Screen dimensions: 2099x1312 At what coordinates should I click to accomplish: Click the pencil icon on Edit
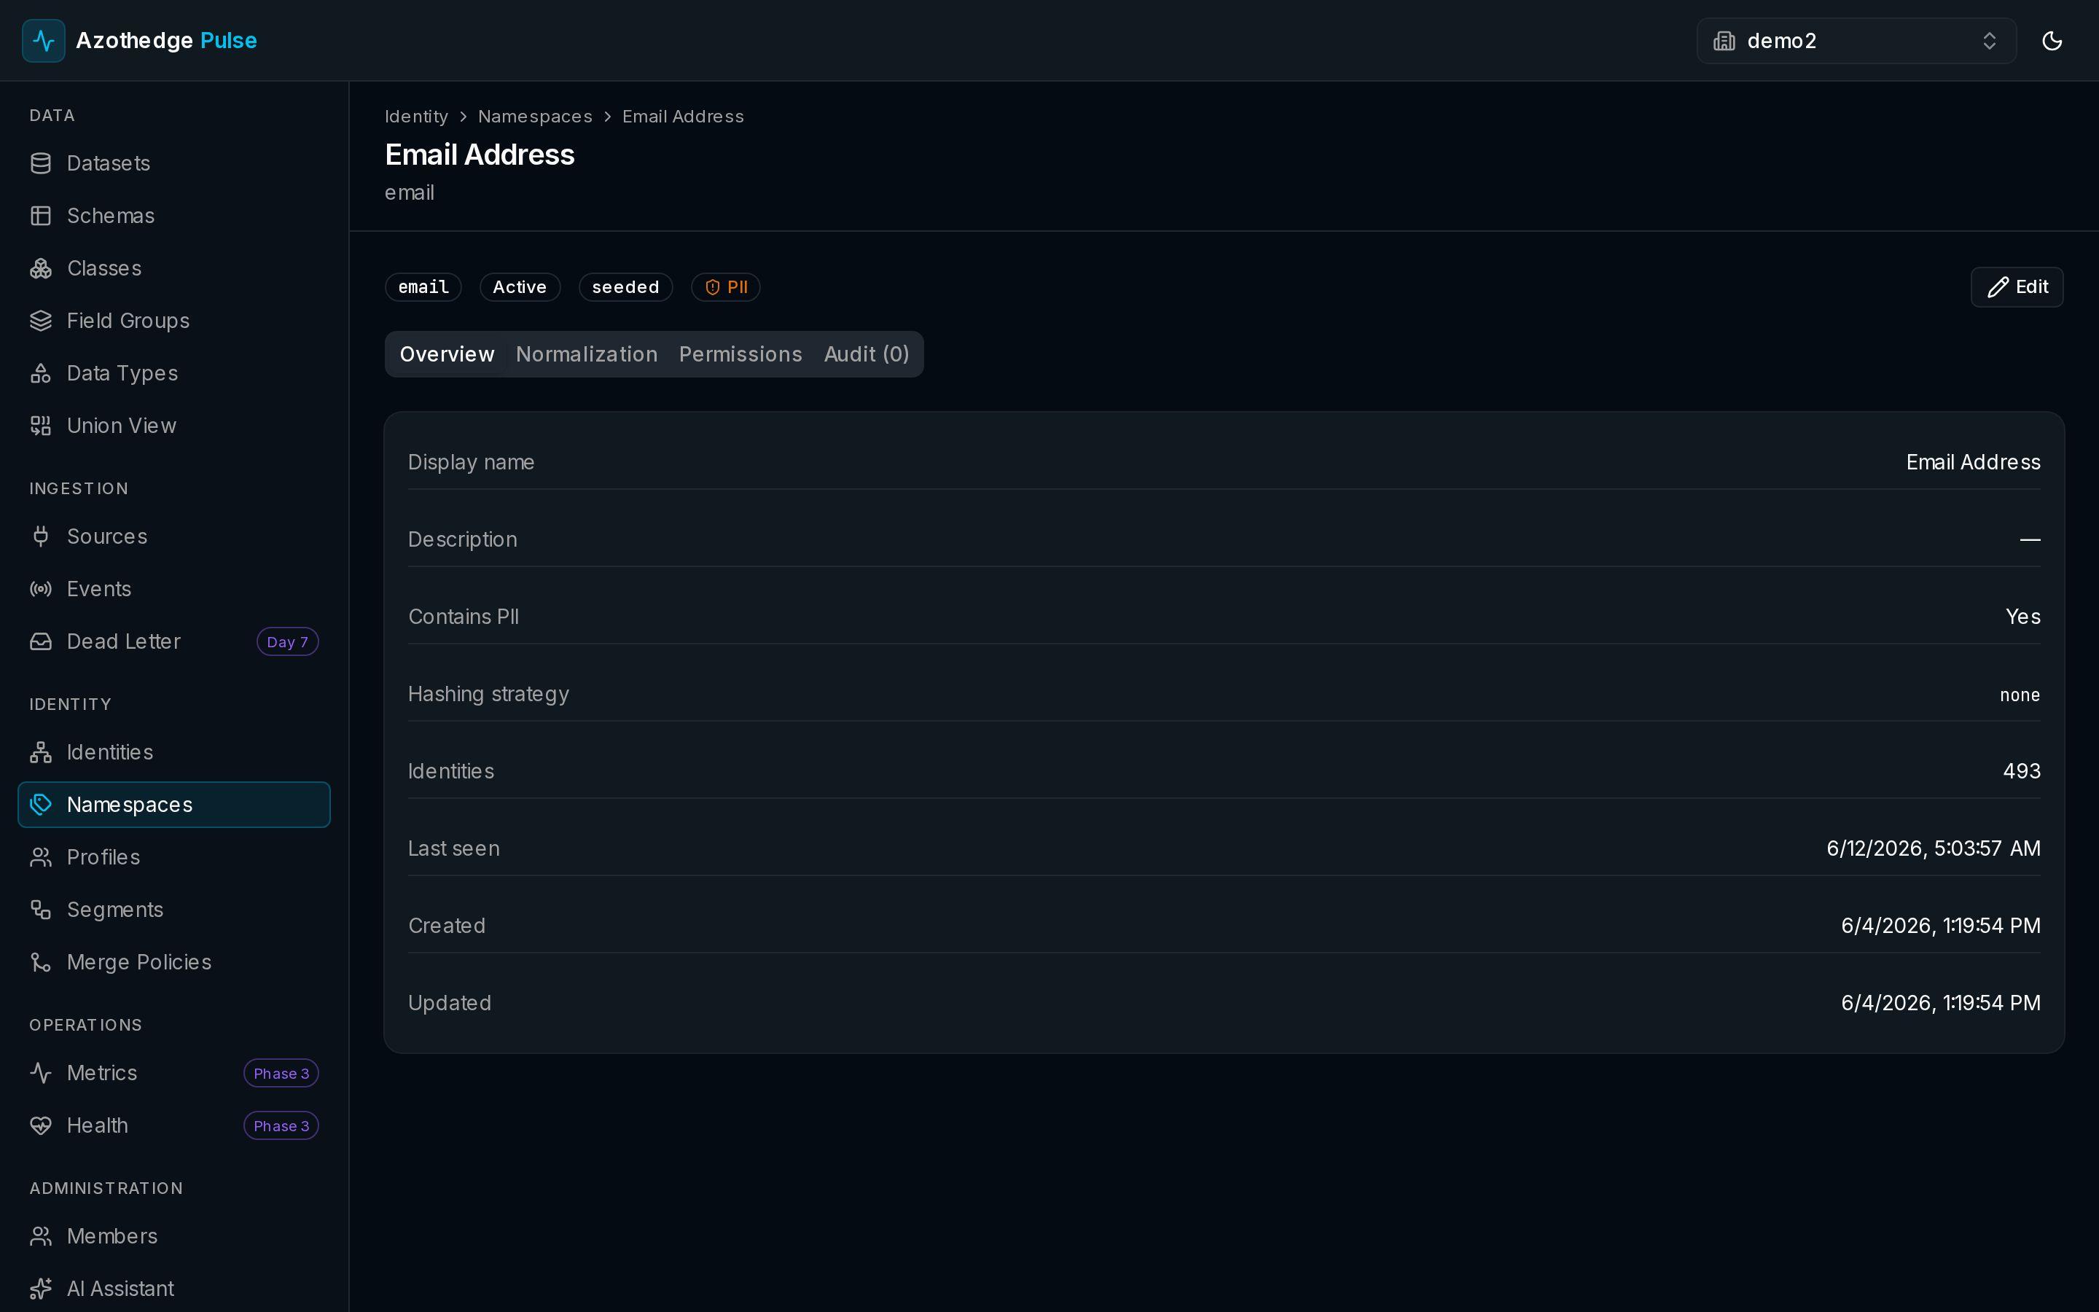click(1998, 287)
